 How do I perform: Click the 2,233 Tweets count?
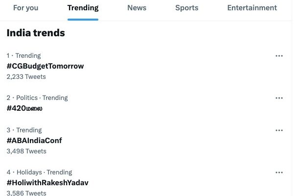(26, 76)
